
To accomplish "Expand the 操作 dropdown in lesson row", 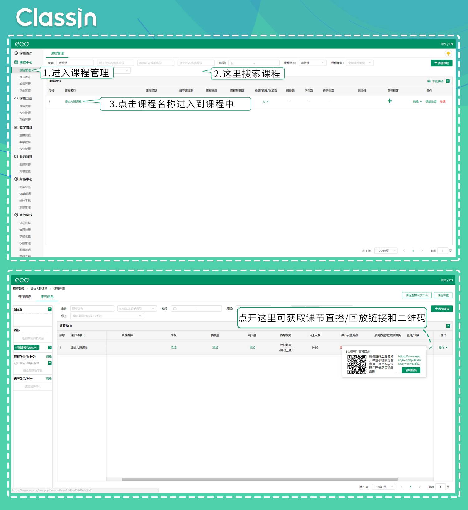I will click(x=443, y=348).
